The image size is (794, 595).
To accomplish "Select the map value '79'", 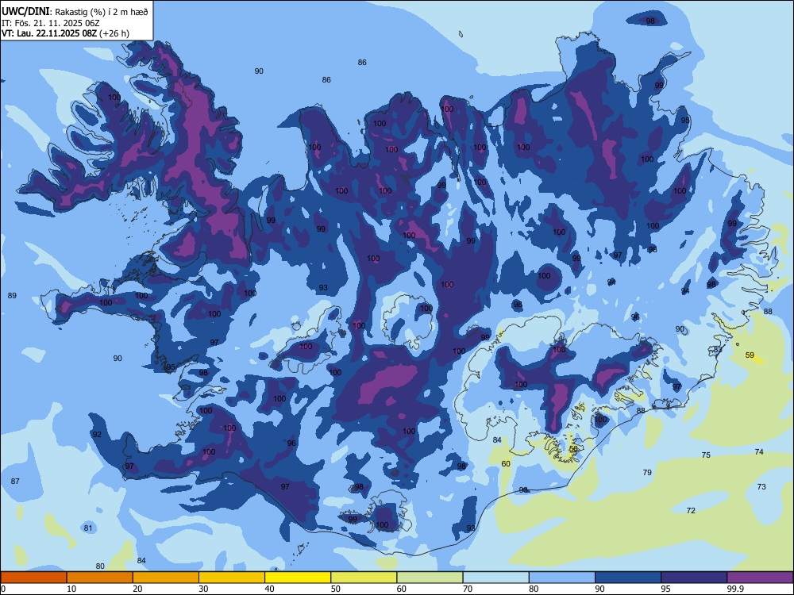I will coord(647,473).
